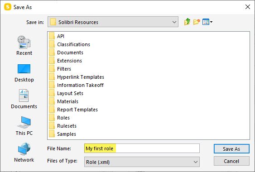Click the Solibri logo in title bar
The height and width of the screenshot is (172, 255).
(x=8, y=7)
